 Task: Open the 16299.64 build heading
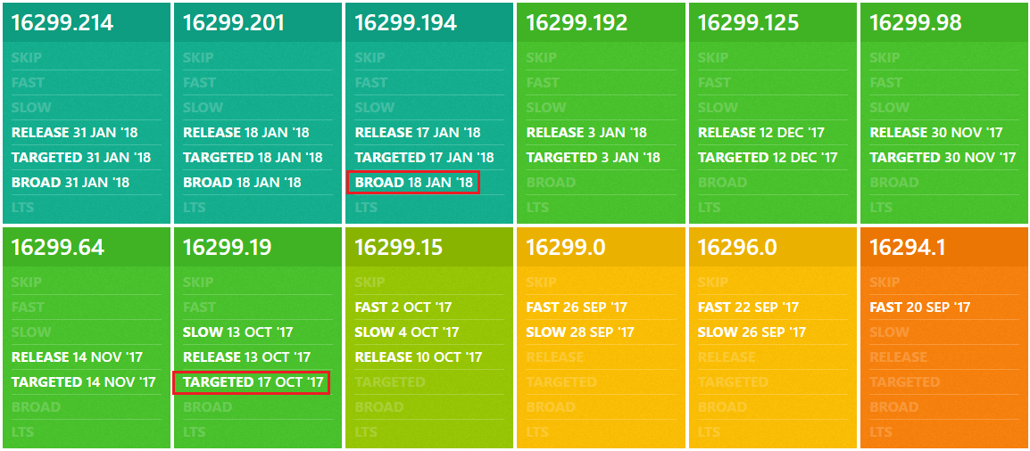pyautogui.click(x=57, y=248)
